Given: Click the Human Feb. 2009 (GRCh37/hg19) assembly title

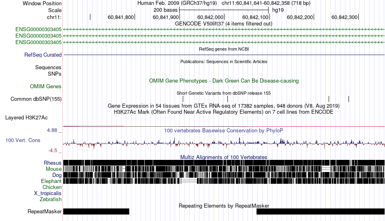Looking at the screenshot, I should 177,3.
